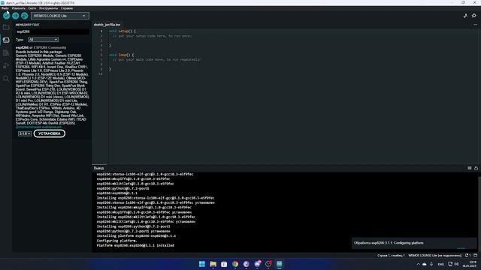Open the Инструменты menu

click(x=48, y=8)
